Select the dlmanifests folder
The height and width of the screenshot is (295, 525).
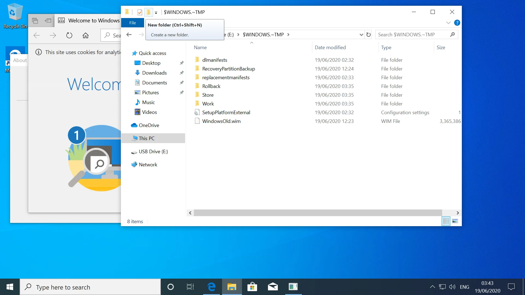click(x=215, y=60)
